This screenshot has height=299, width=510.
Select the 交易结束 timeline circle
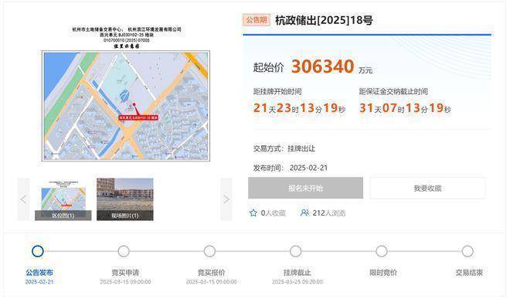467,251
